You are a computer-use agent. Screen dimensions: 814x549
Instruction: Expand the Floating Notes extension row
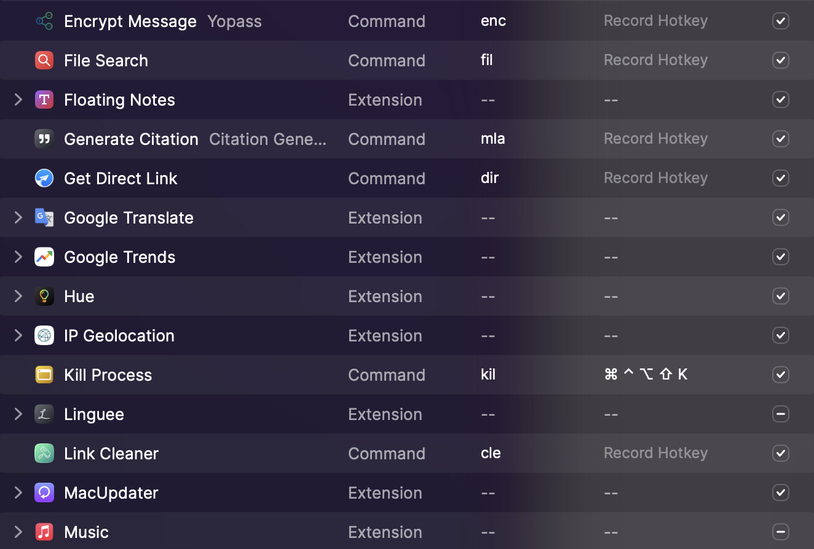click(x=18, y=99)
